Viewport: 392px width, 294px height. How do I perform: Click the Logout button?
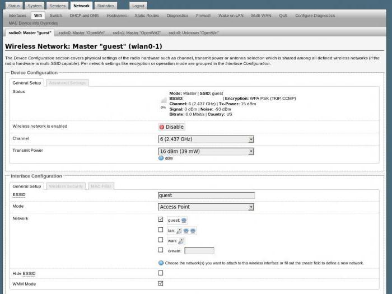138,6
